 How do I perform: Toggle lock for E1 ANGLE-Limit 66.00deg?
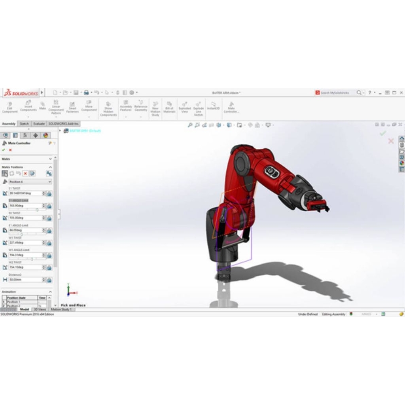coord(49,231)
